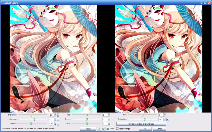Click the Blue slider handle
212x132 pixels.
(x=87, y=124)
